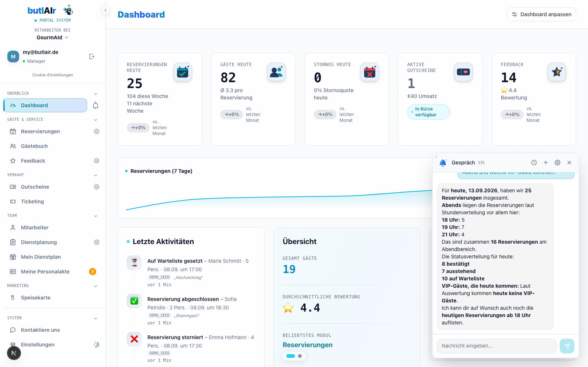Click the Nachricht eingeben message field
The image size is (588, 367).
pyautogui.click(x=497, y=346)
